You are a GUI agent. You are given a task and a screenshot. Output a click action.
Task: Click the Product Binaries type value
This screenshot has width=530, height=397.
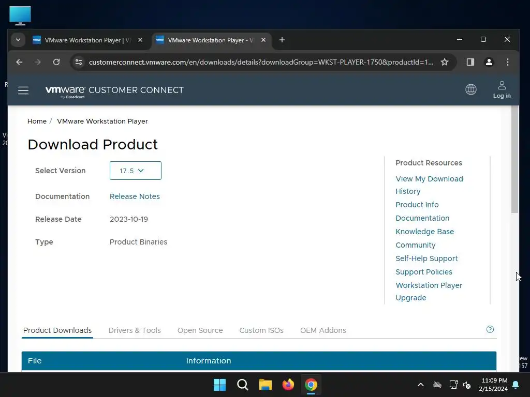click(x=138, y=242)
